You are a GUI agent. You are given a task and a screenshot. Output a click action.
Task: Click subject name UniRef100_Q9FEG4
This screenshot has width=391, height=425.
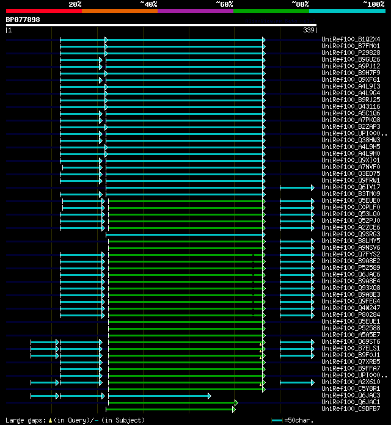[351, 302]
